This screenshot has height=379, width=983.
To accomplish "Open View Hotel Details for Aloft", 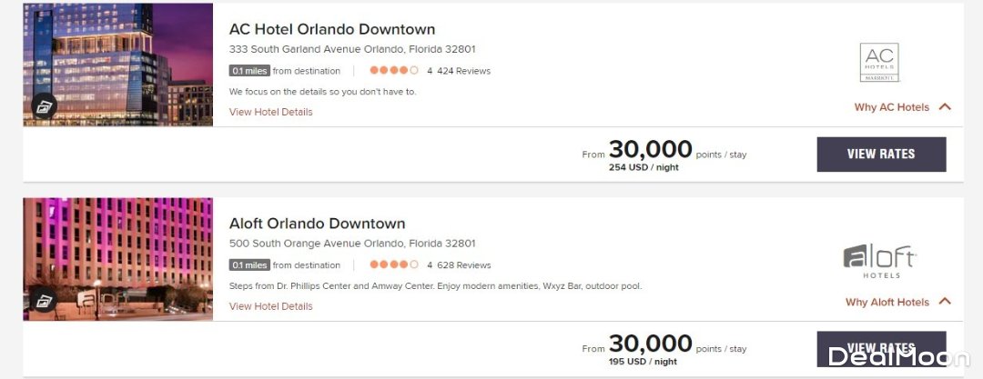I will (270, 306).
